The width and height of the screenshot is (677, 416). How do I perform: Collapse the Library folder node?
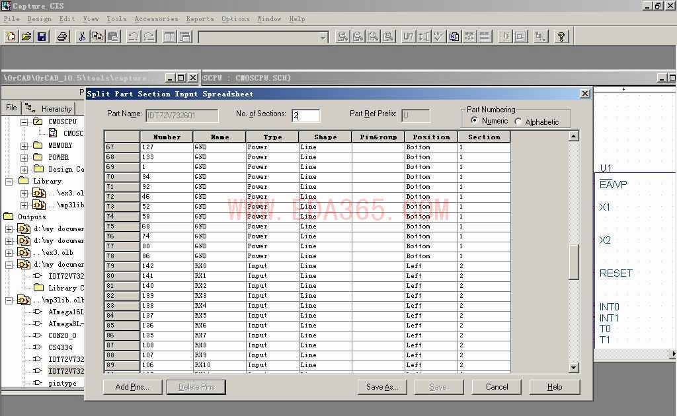pos(9,182)
